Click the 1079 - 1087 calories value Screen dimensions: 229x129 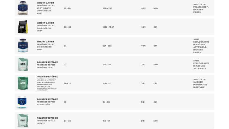[108, 27]
